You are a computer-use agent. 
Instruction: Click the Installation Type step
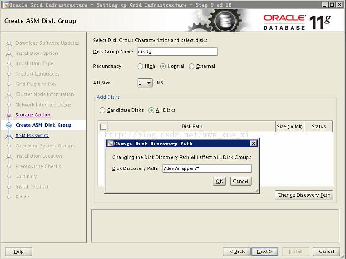[34, 63]
